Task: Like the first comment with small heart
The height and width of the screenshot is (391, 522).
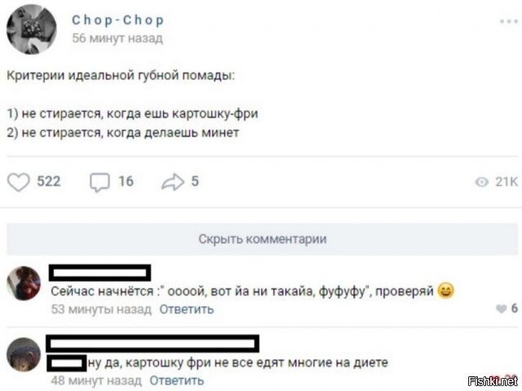Action: click(x=502, y=309)
